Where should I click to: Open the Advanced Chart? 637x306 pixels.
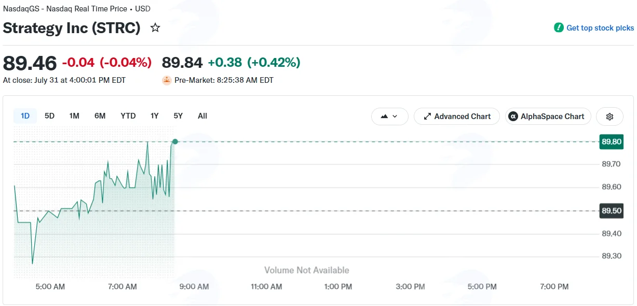pos(457,116)
